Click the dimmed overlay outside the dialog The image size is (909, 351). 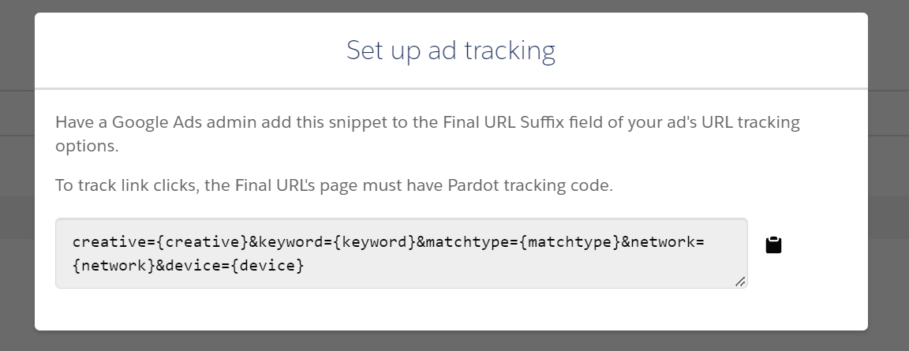[x=17, y=174]
